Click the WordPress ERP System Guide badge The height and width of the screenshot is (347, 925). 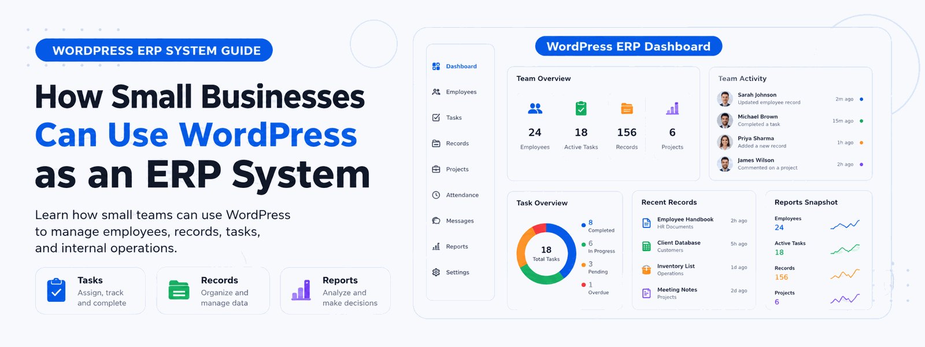coord(154,50)
